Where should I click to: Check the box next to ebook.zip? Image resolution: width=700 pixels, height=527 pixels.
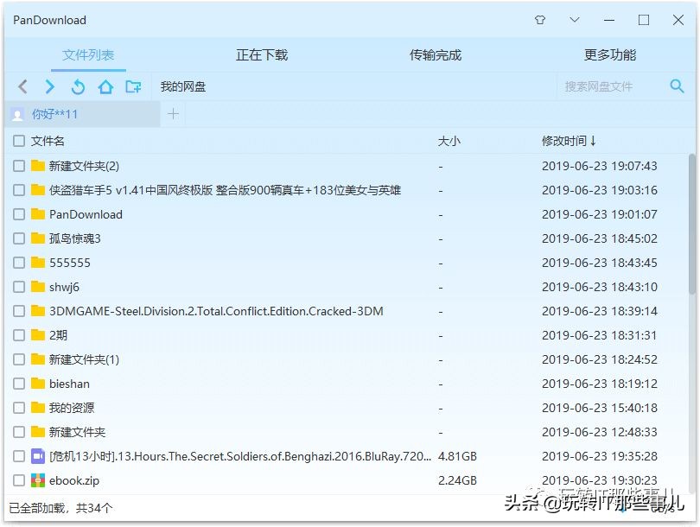pyautogui.click(x=18, y=480)
